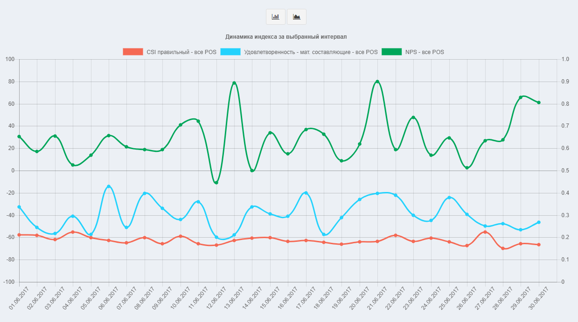Switch to area chart view

coord(296,16)
